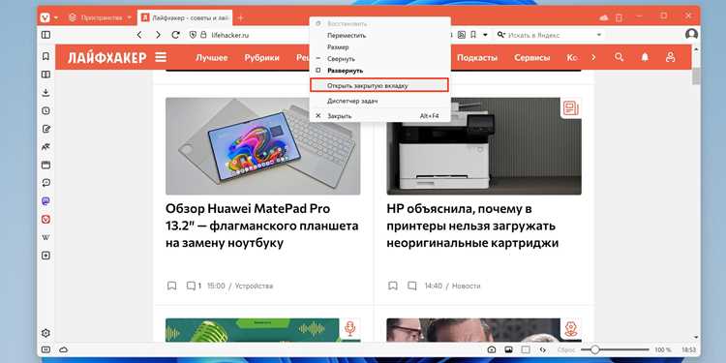726x363 pixels.
Task: Open the Reading List panel
Action: pyautogui.click(x=45, y=75)
